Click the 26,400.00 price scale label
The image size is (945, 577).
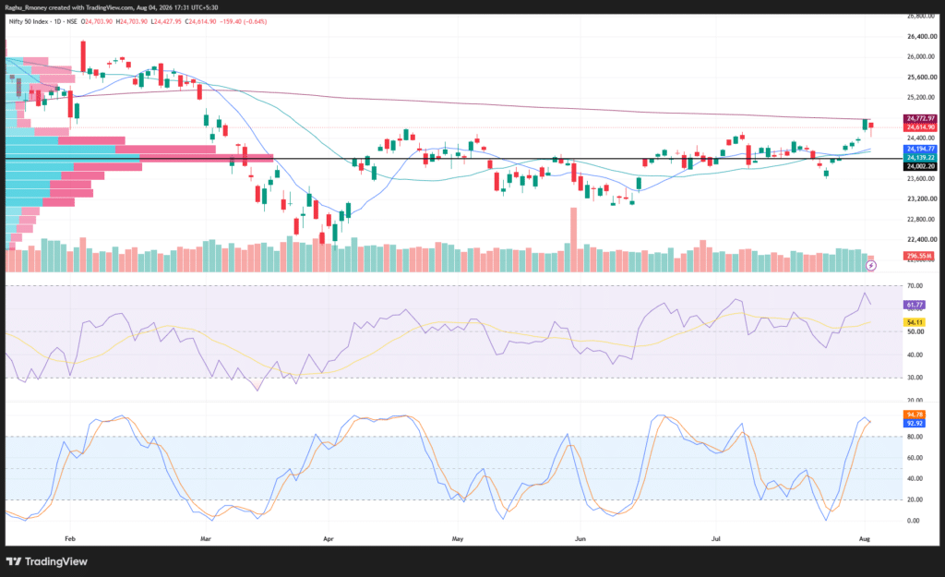[x=922, y=37]
